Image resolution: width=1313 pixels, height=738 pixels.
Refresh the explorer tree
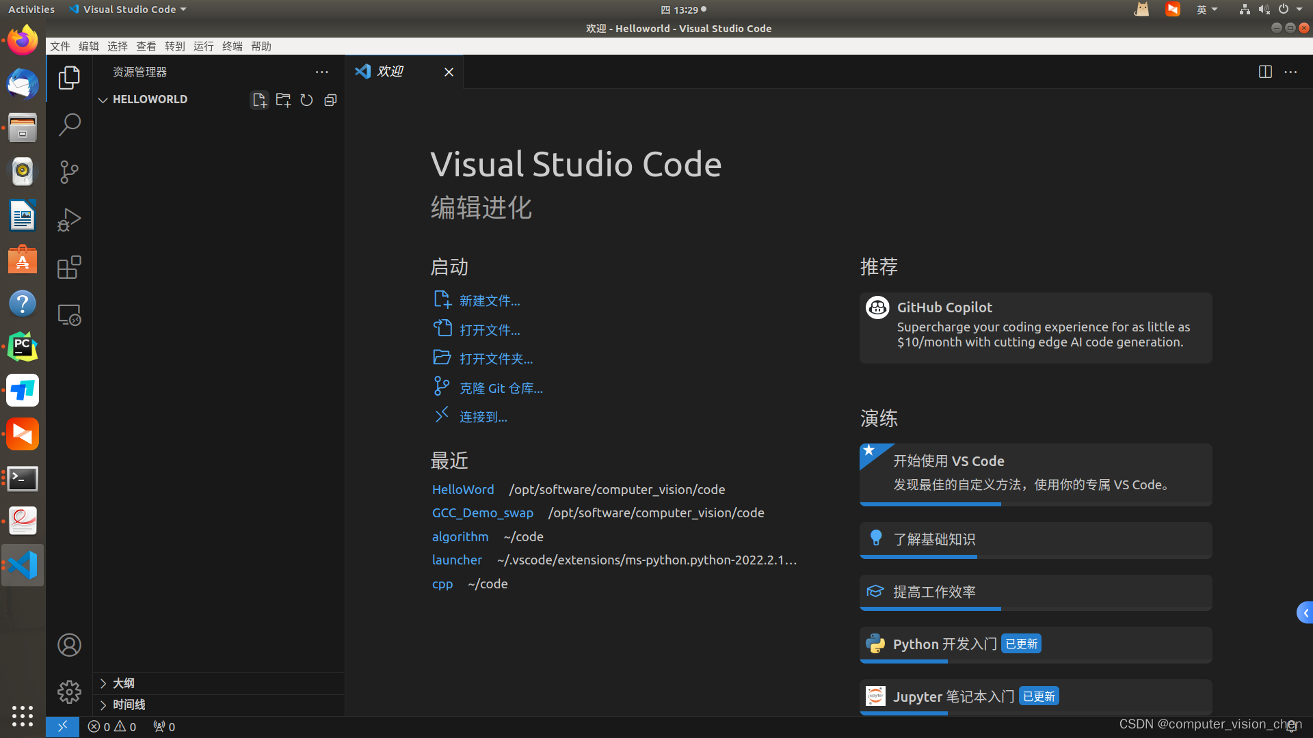tap(306, 100)
